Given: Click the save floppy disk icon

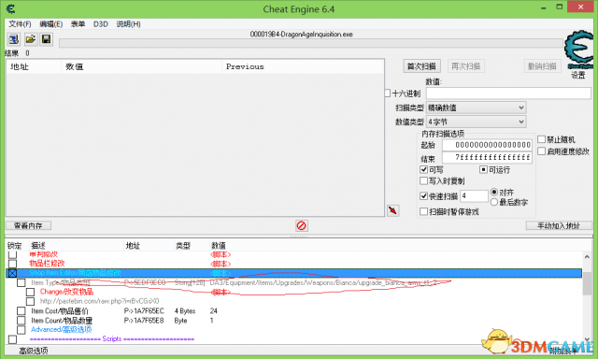Looking at the screenshot, I should 46,39.
